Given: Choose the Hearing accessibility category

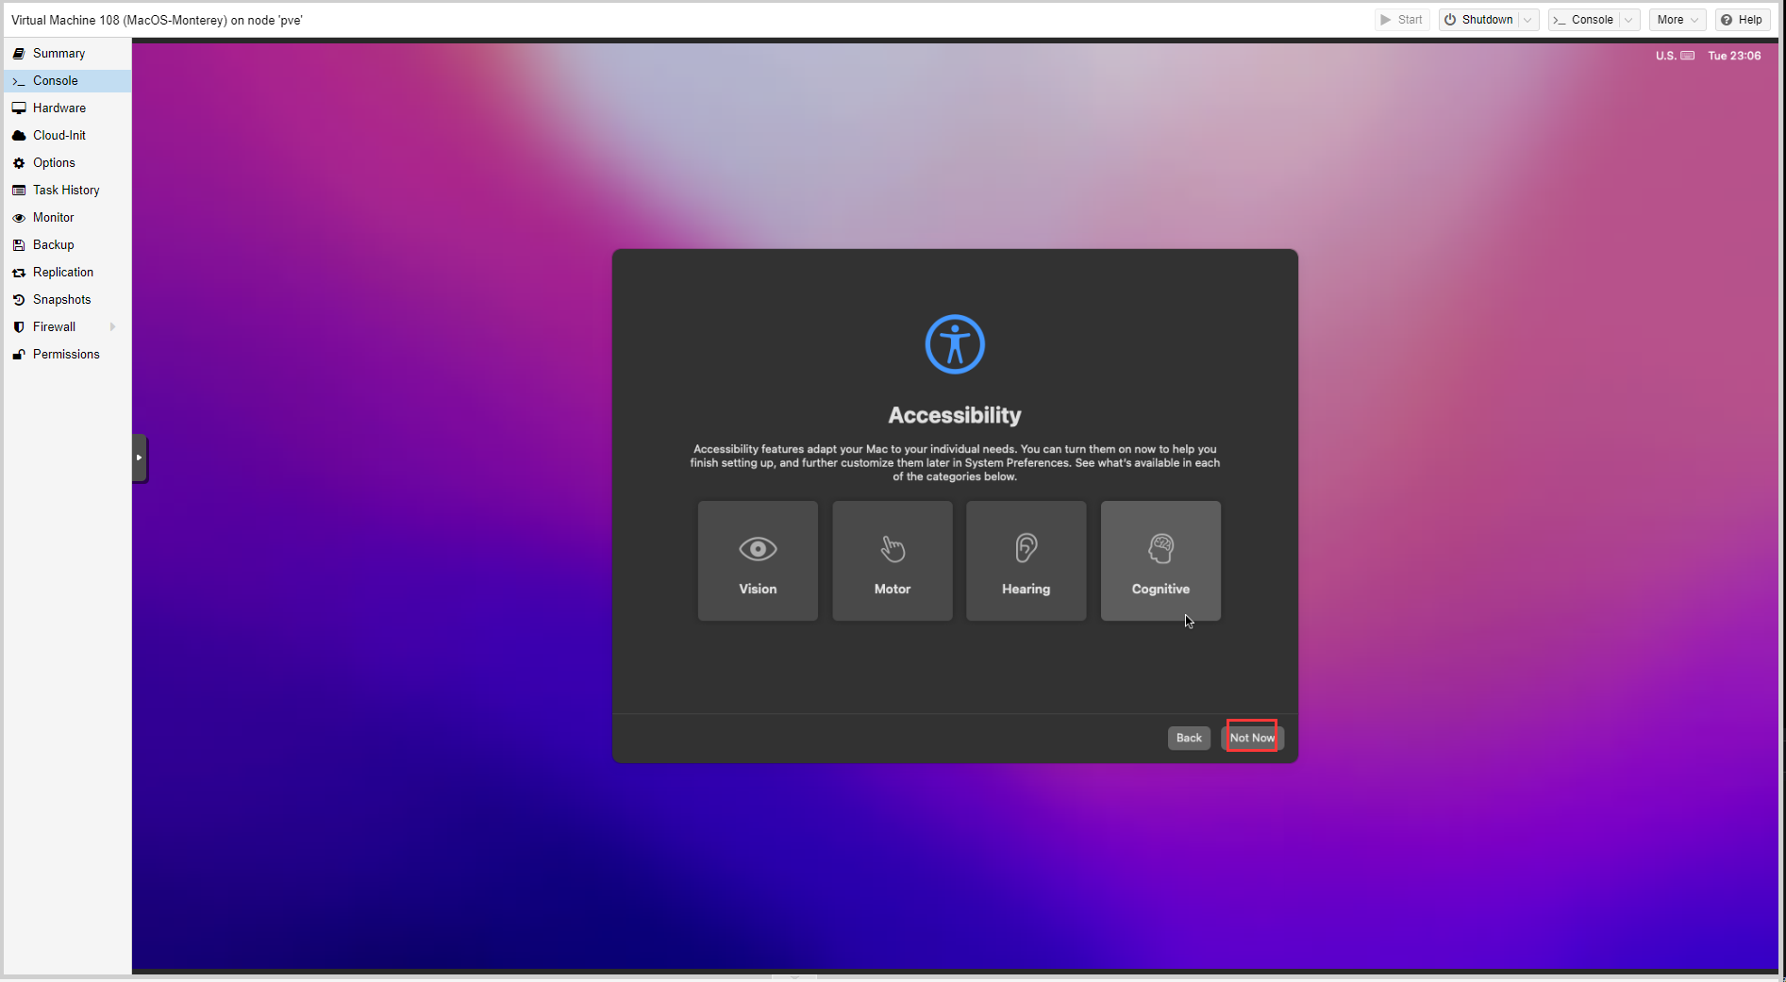Looking at the screenshot, I should point(1026,561).
